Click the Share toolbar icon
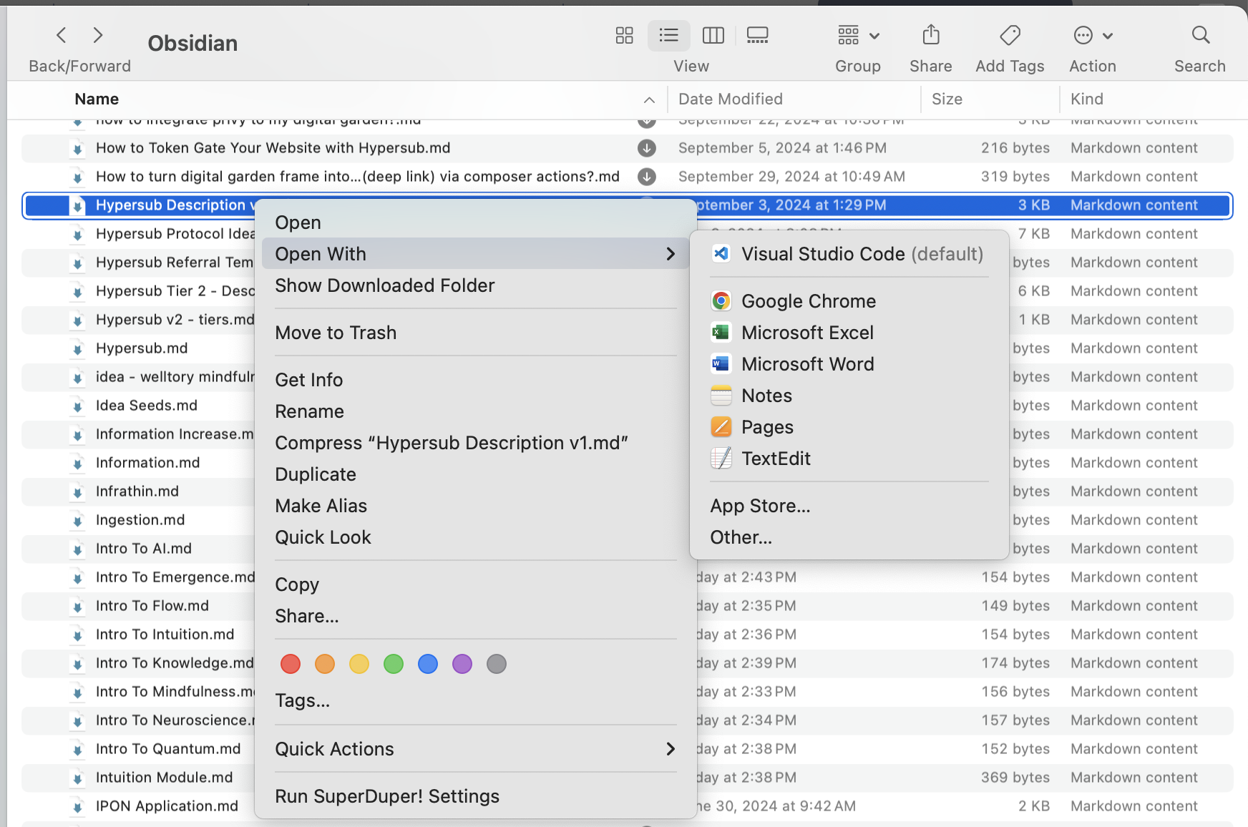1248x827 pixels. (x=931, y=35)
